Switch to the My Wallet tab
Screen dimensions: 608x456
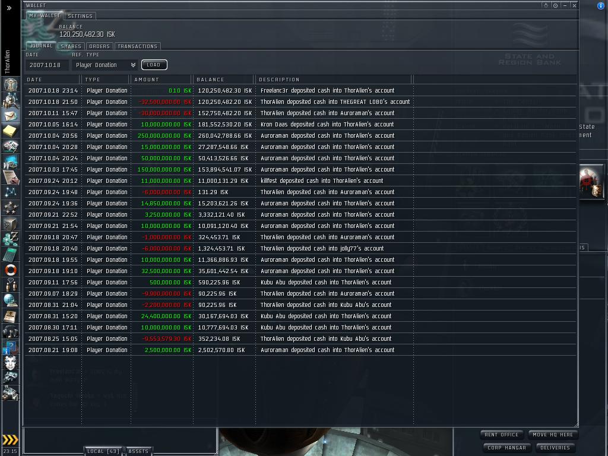click(45, 15)
